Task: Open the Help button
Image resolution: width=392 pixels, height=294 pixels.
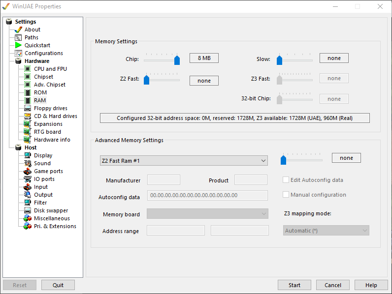Action: pyautogui.click(x=371, y=285)
